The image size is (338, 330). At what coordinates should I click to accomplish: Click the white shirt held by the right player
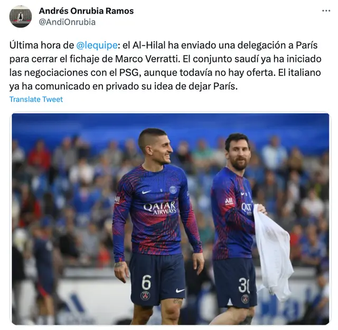(x=273, y=252)
